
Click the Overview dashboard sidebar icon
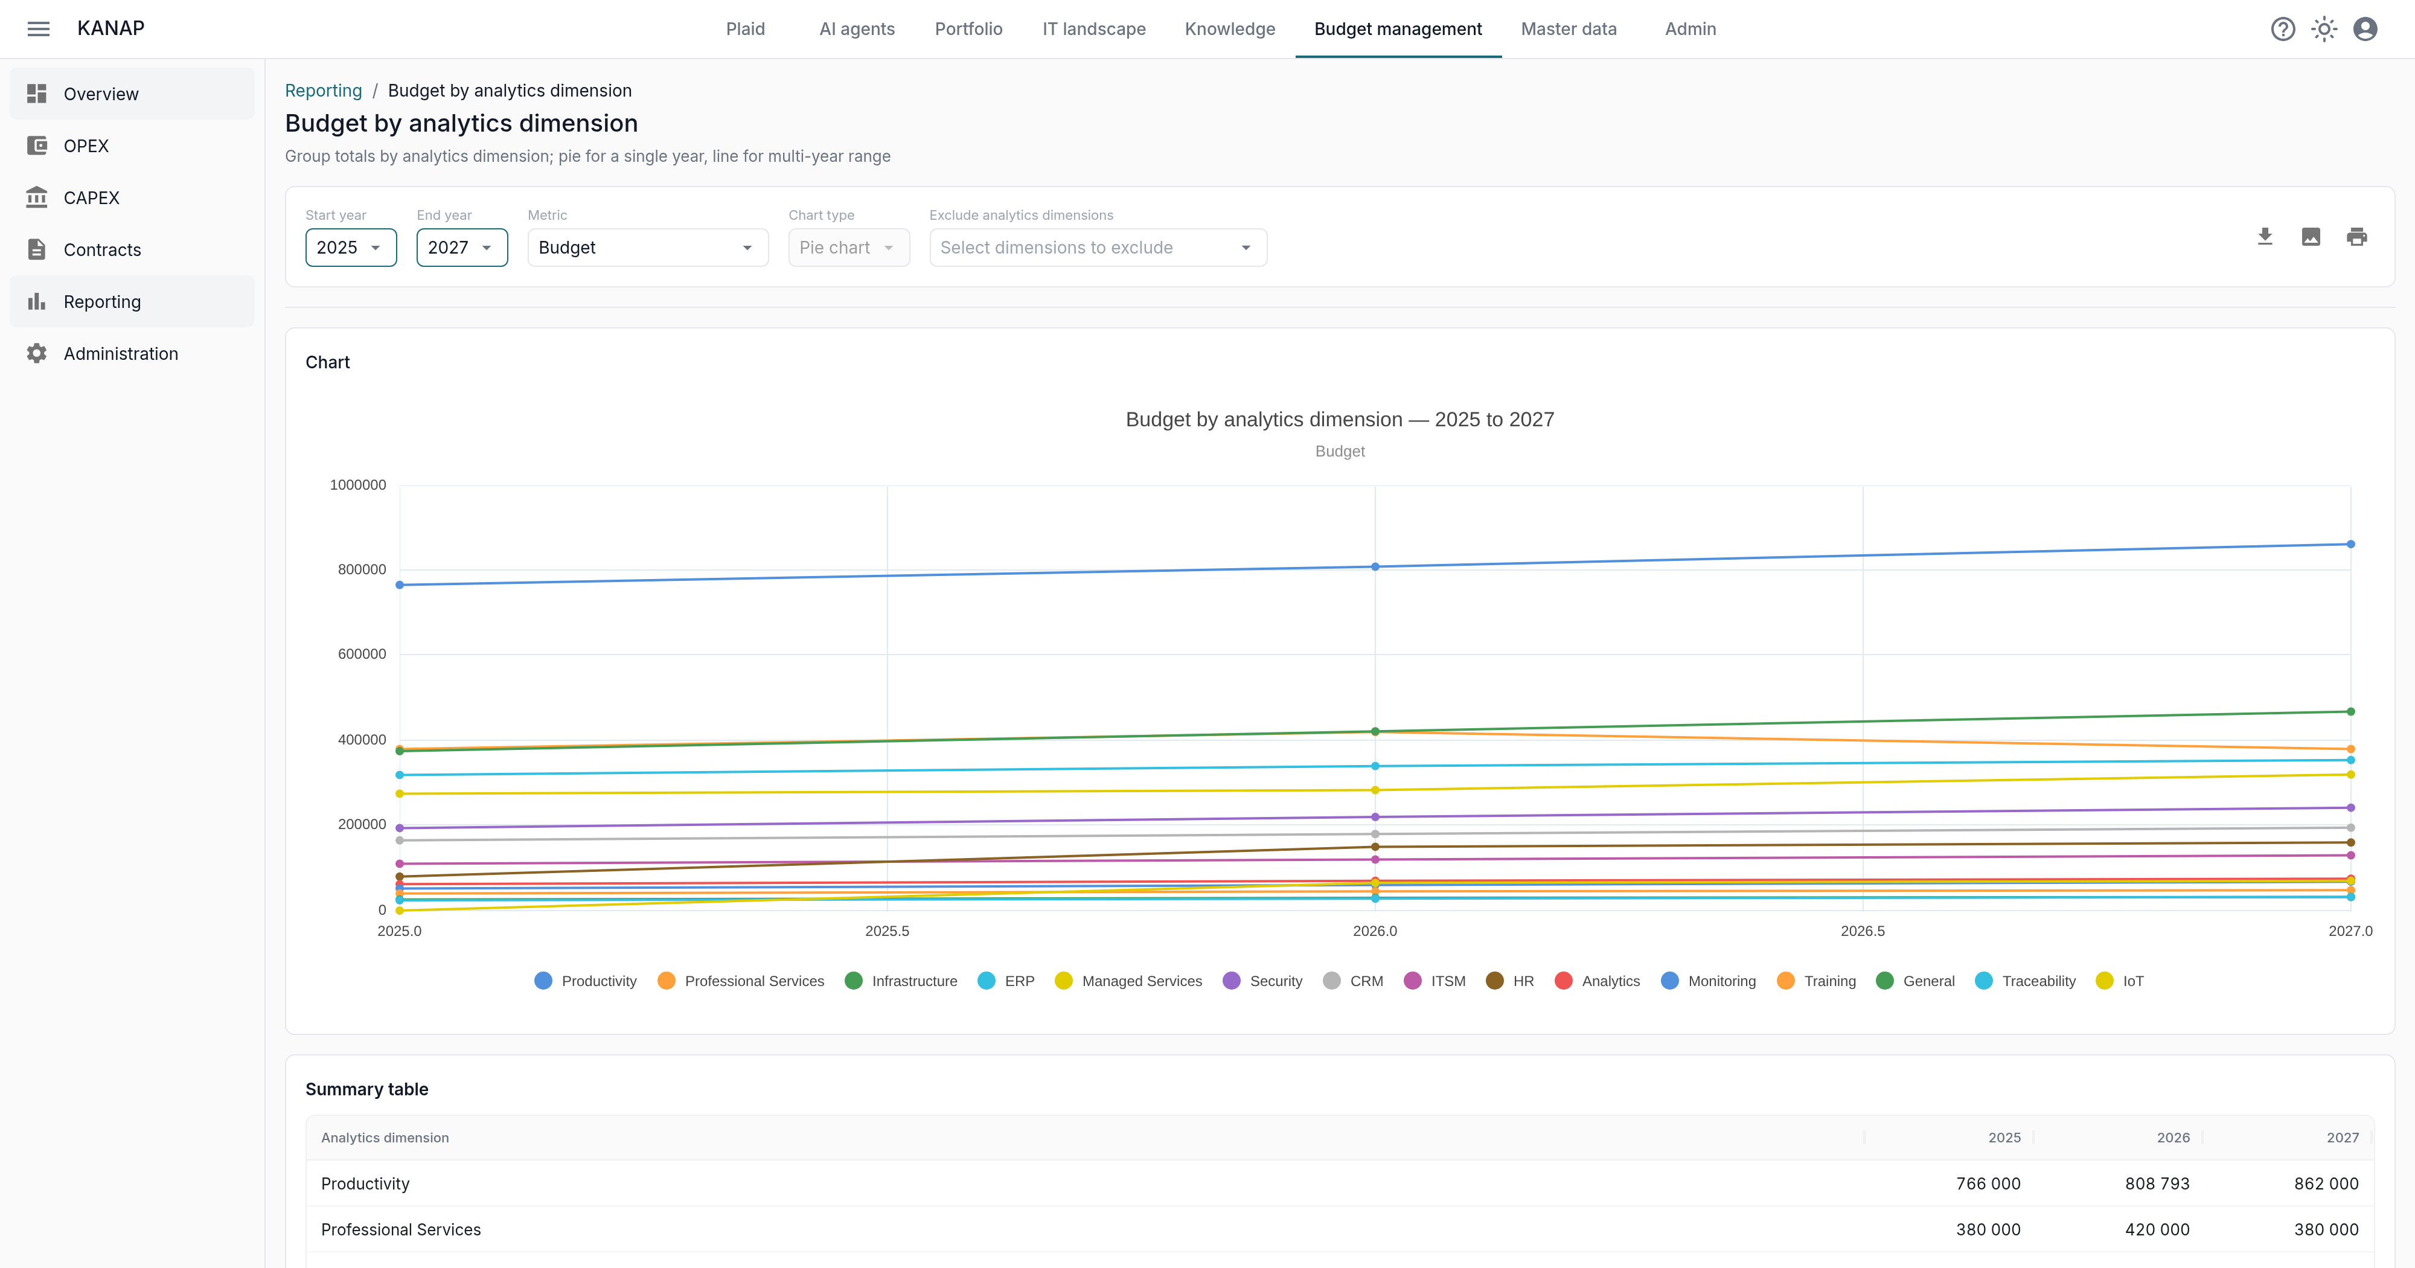click(x=37, y=94)
